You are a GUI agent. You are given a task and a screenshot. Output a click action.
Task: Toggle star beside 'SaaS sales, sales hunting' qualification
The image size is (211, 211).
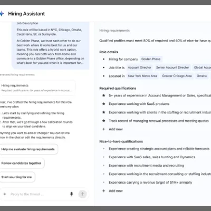(104, 157)
